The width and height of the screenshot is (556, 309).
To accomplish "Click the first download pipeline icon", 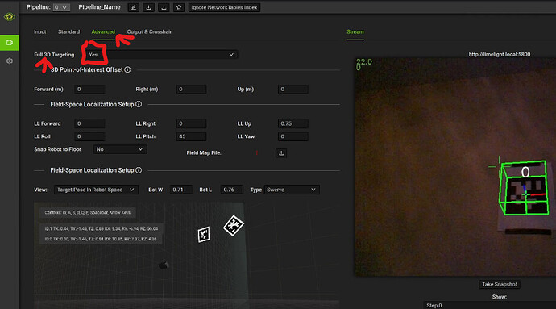I will click(148, 7).
